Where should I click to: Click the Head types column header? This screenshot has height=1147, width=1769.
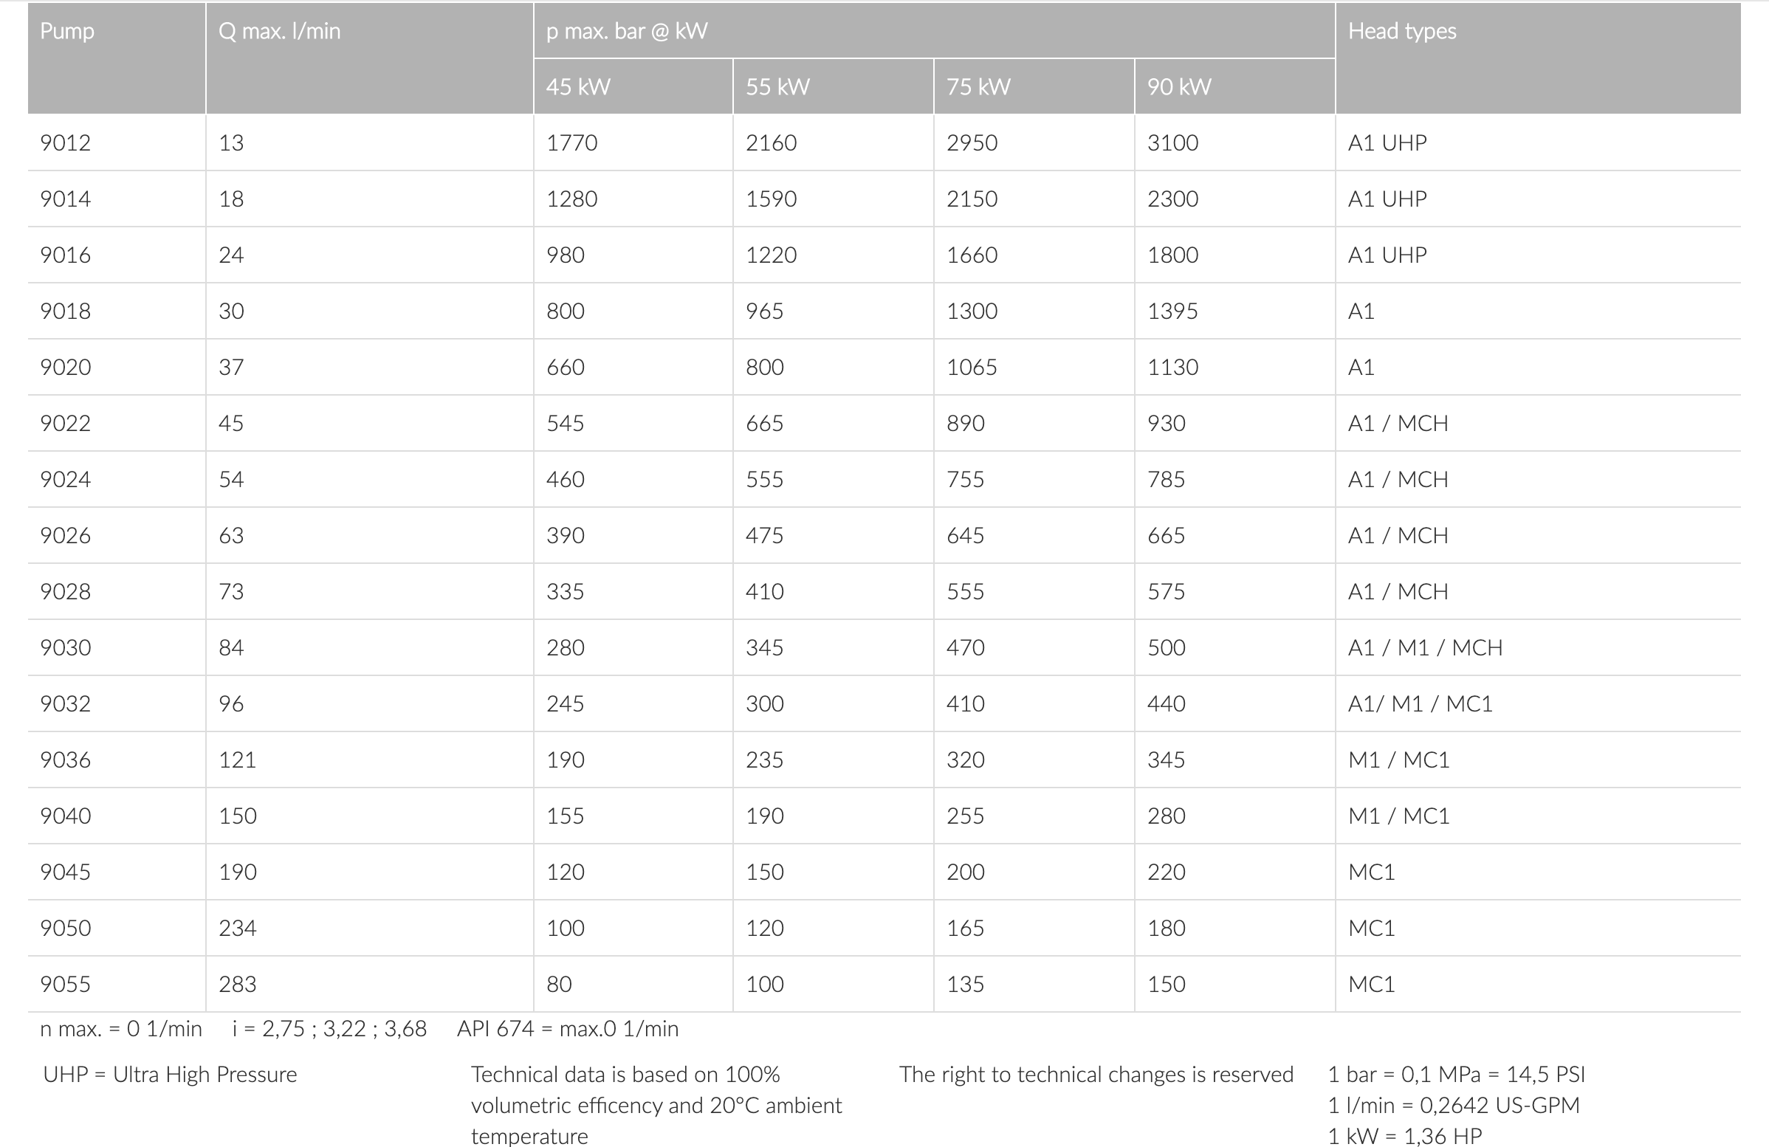pos(1402,31)
